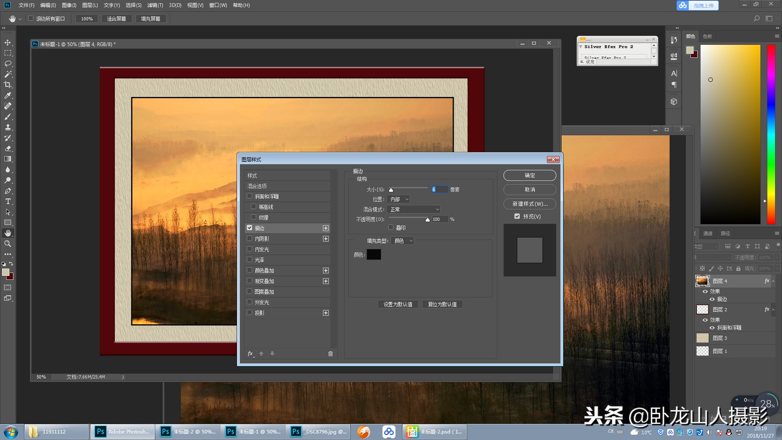Click the New Style button
Viewport: 782px width, 440px height.
click(x=529, y=204)
